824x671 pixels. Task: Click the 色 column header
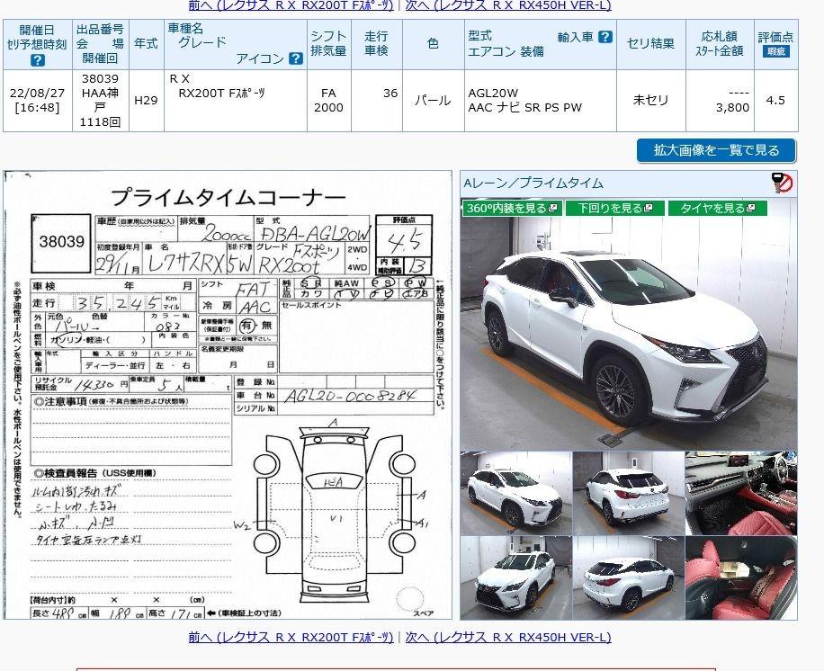point(433,43)
